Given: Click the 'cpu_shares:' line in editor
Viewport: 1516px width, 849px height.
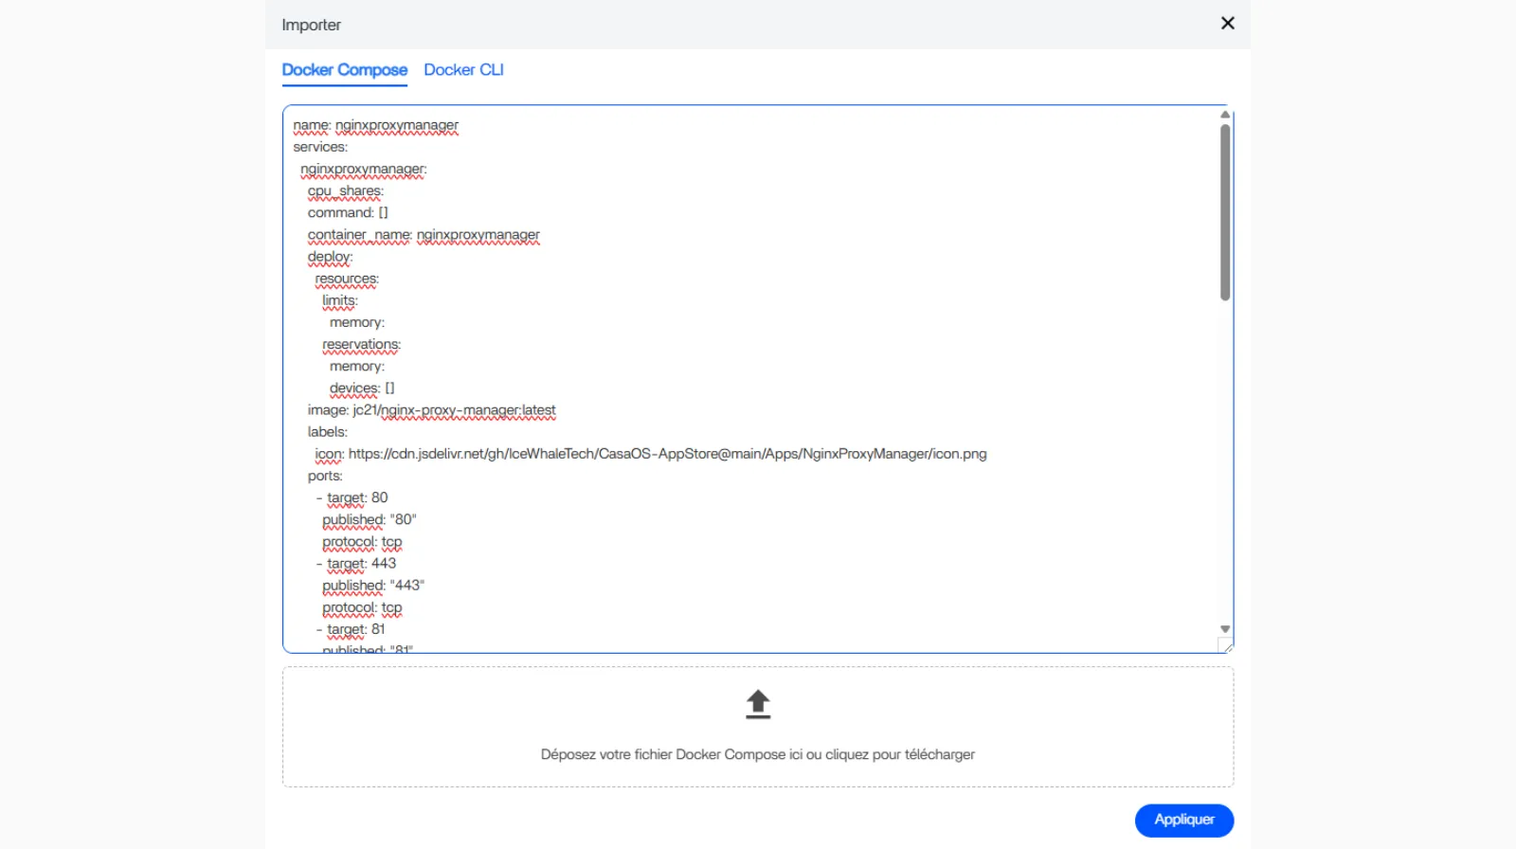Looking at the screenshot, I should tap(345, 191).
